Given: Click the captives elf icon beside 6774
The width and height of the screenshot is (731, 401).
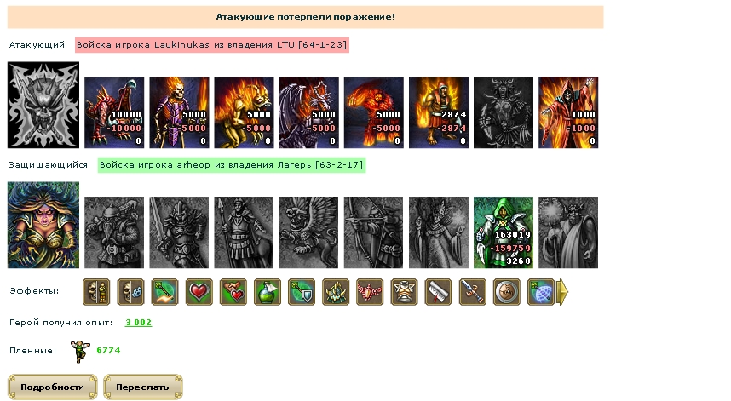Looking at the screenshot, I should click(x=80, y=351).
